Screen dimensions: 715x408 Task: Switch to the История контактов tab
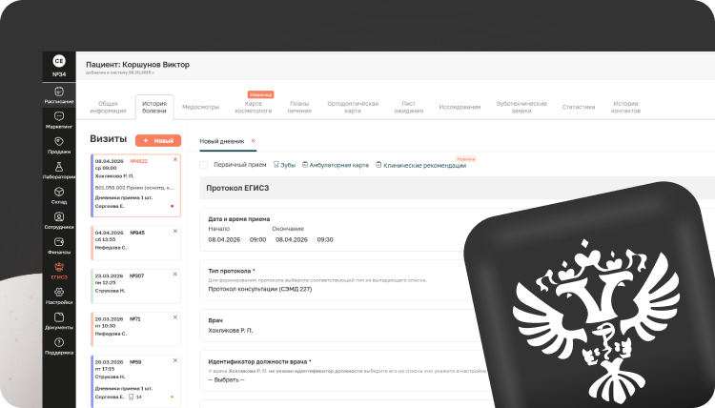625,107
